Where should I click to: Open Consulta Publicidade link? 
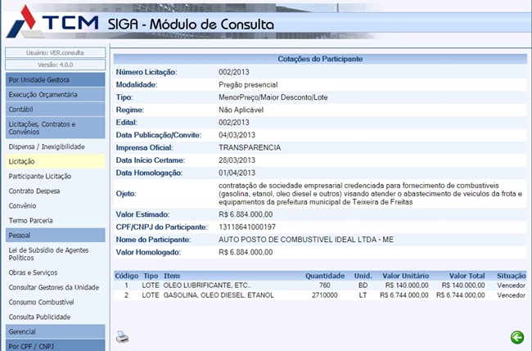coord(39,317)
